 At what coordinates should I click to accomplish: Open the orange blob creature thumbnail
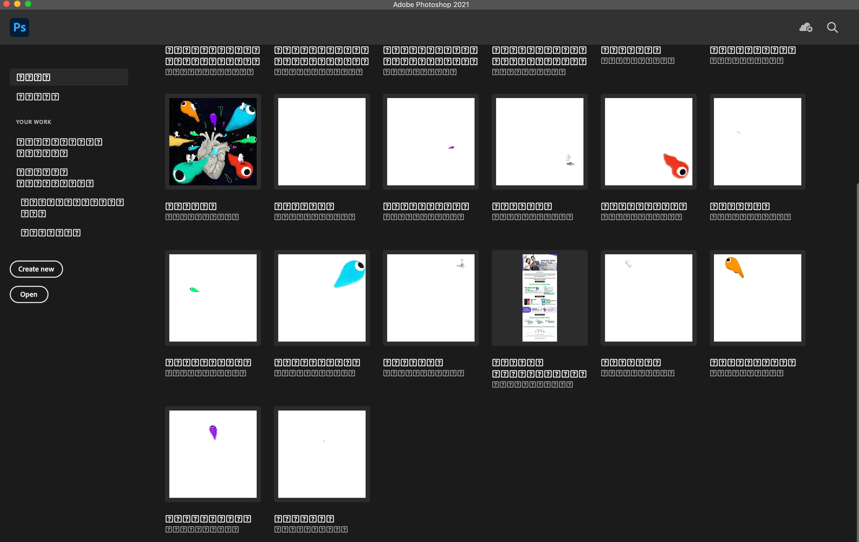757,298
